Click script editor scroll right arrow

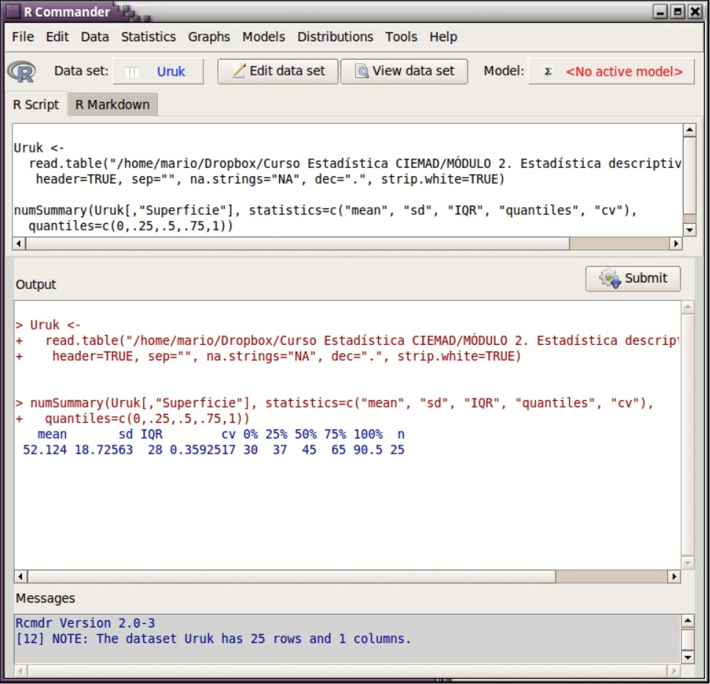(x=675, y=244)
